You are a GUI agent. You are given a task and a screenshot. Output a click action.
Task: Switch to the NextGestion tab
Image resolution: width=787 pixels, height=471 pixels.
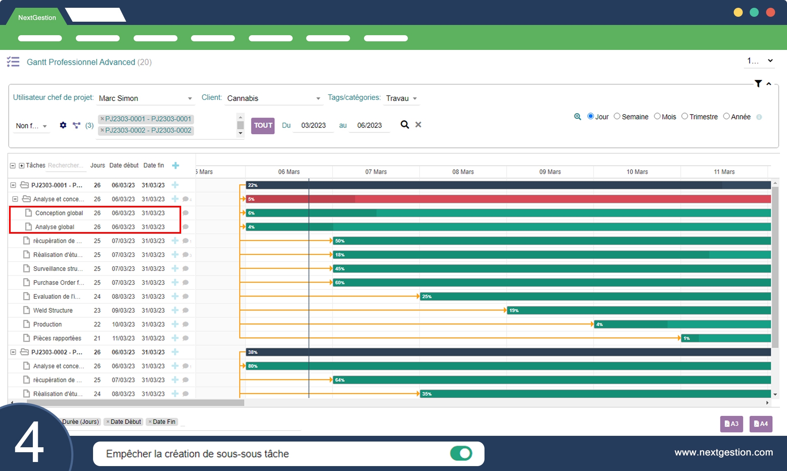37,18
